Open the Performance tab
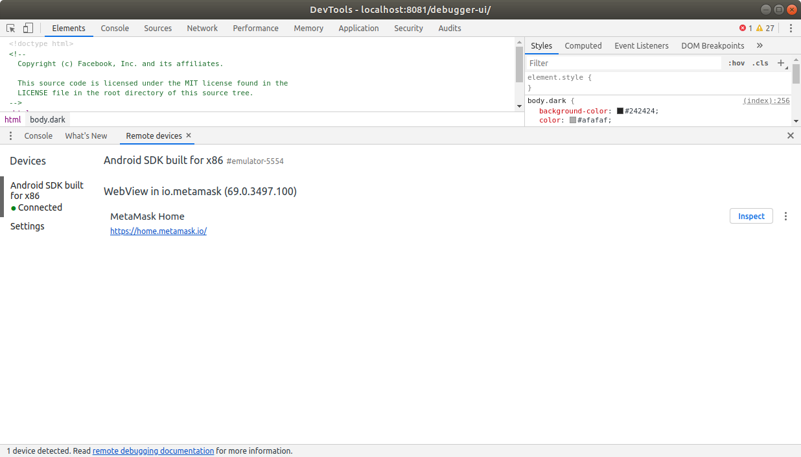 coord(255,28)
